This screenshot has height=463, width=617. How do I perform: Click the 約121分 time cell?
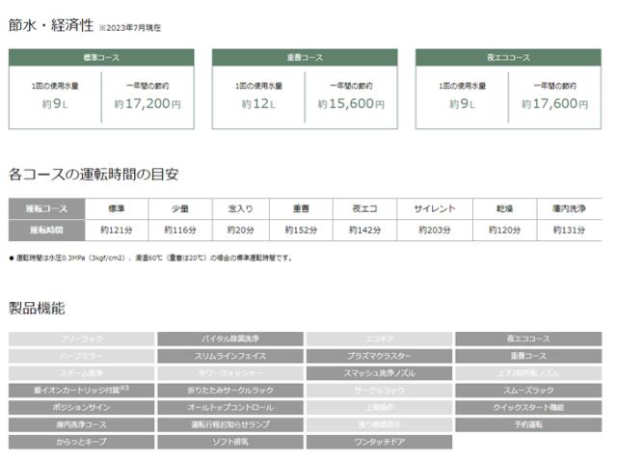tap(117, 230)
